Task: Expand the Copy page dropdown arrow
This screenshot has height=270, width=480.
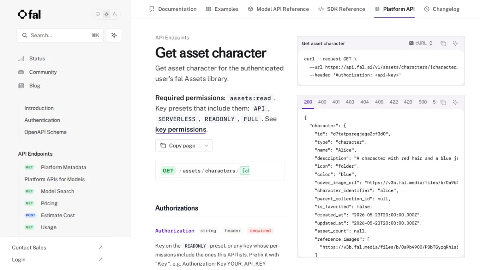Action: pyautogui.click(x=206, y=146)
